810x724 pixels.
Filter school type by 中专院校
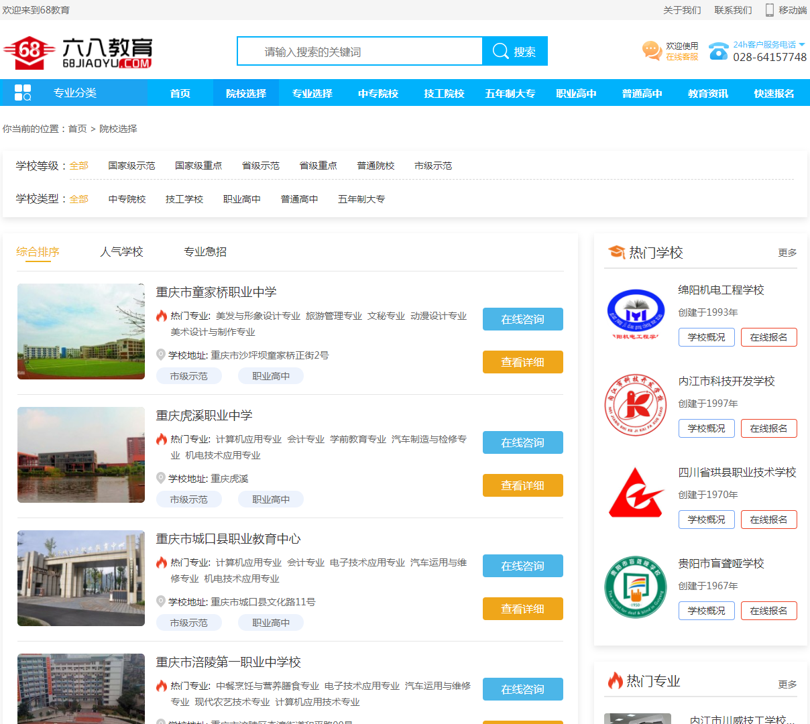pyautogui.click(x=127, y=199)
